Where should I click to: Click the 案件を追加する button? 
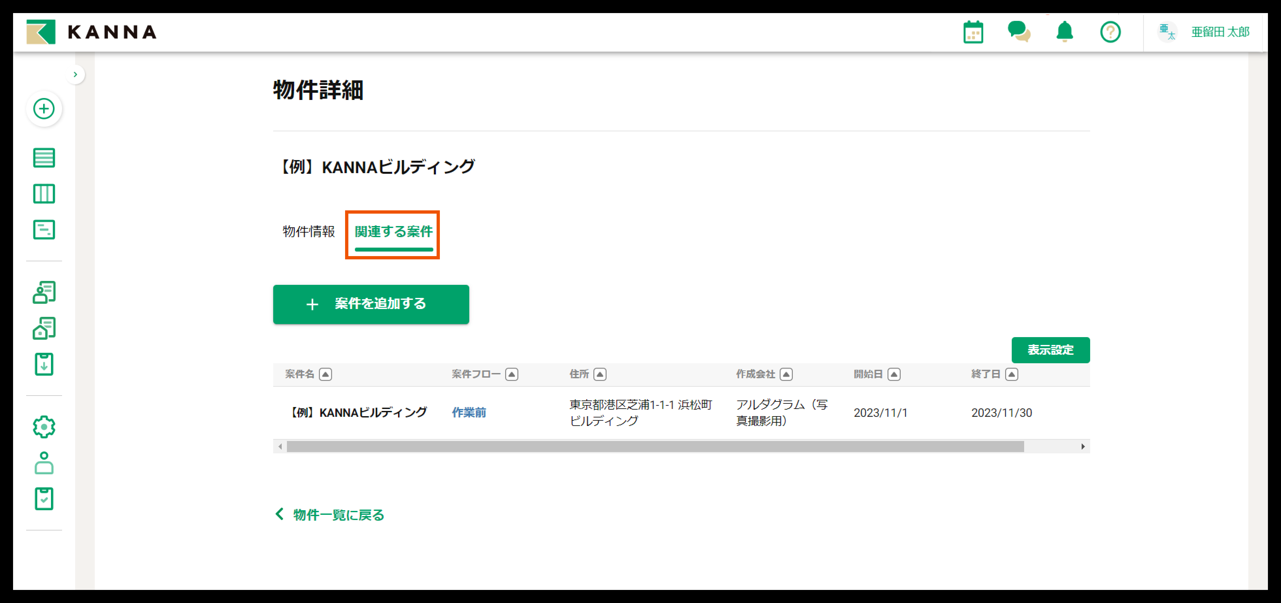371,304
